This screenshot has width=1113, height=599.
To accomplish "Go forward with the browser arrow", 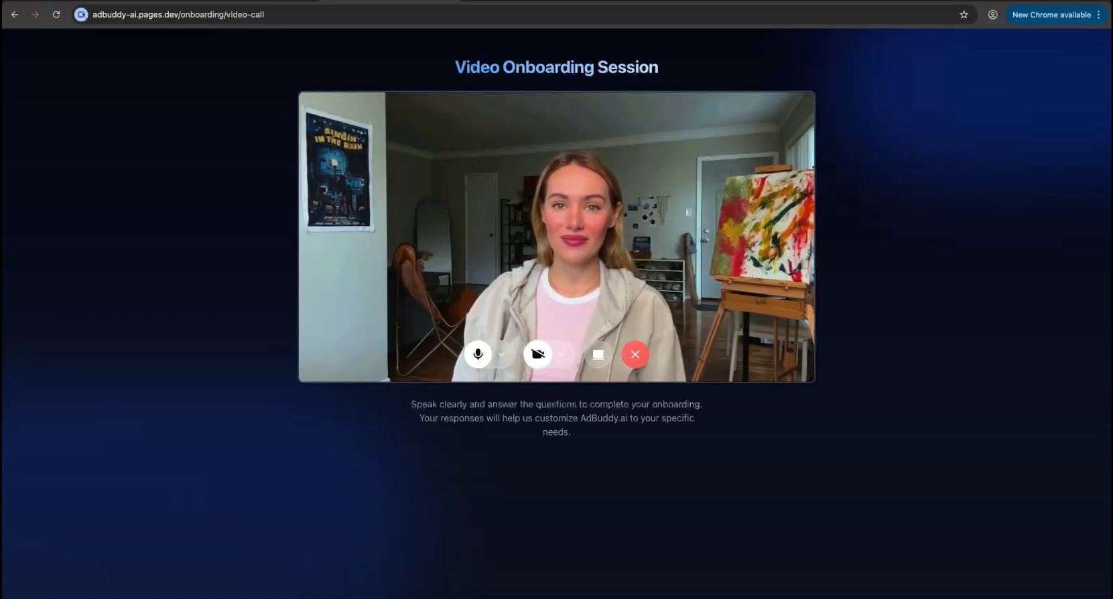I will (36, 14).
